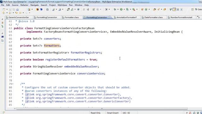Switch to the GenericConversionSer editor tab

click(19, 17)
